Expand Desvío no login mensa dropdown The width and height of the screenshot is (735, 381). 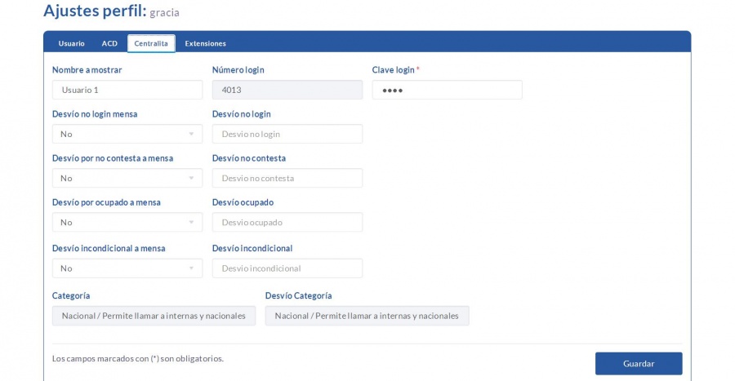[x=127, y=134]
